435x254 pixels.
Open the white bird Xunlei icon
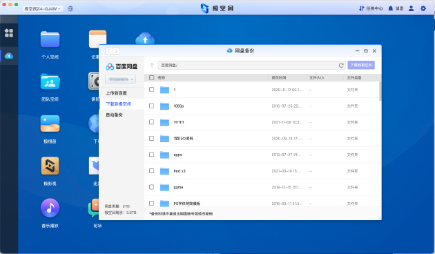point(94,166)
